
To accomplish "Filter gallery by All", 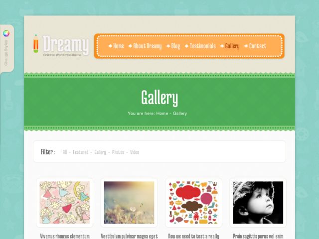I will click(x=65, y=152).
